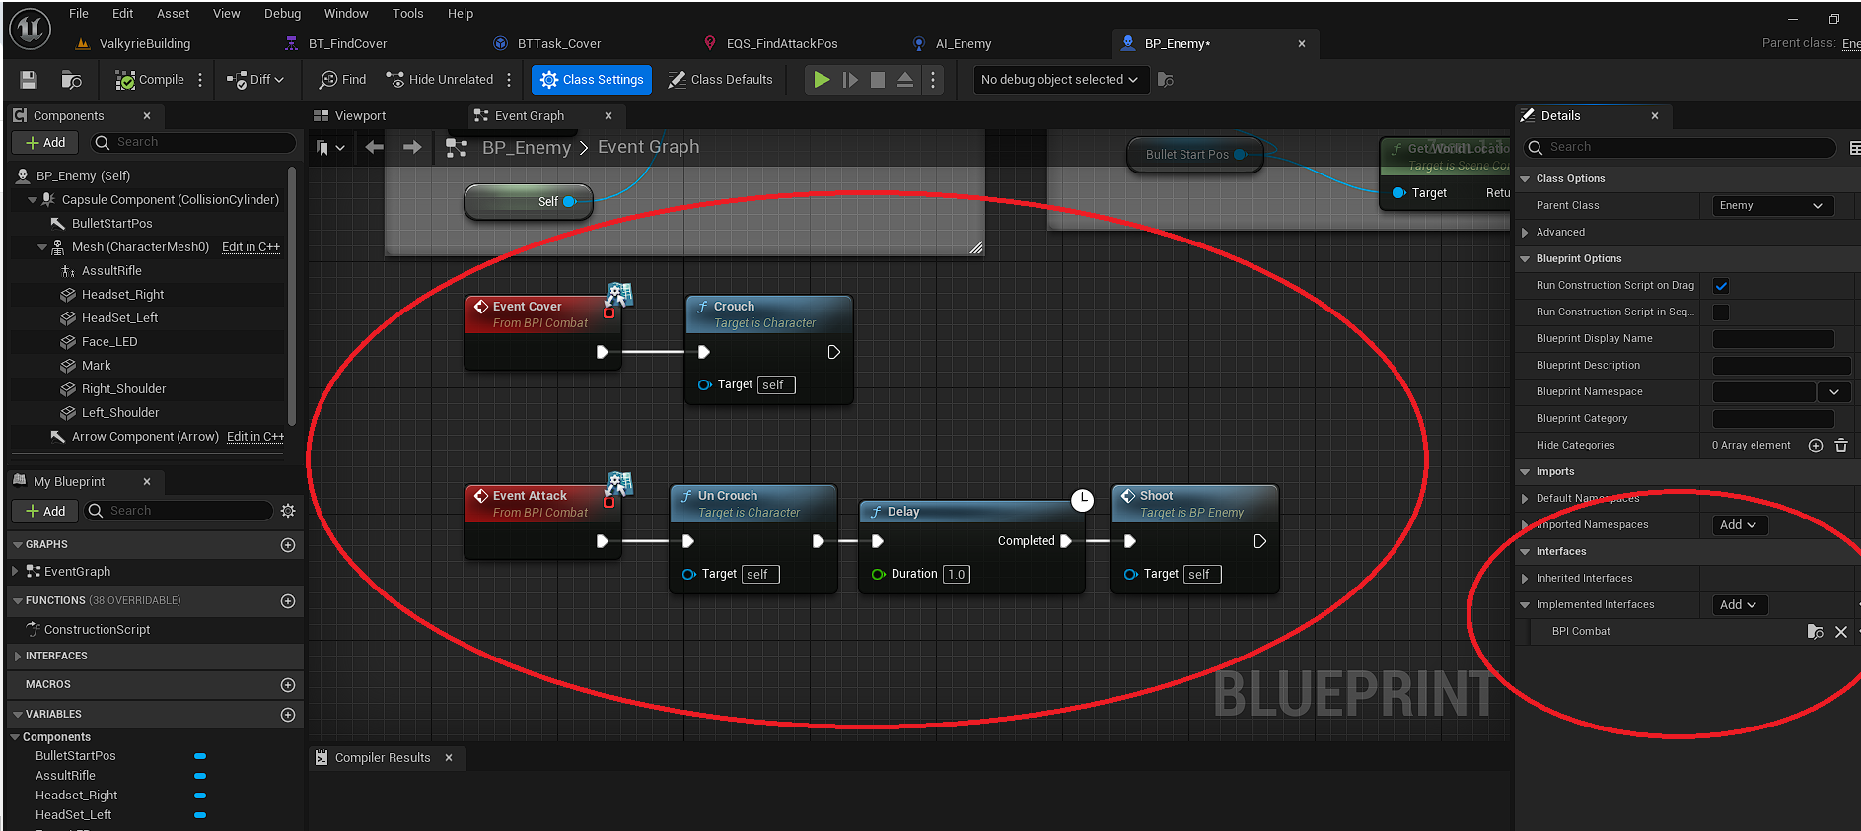This screenshot has width=1861, height=831.
Task: Click the Step/Advance frame play icon
Action: 850,80
